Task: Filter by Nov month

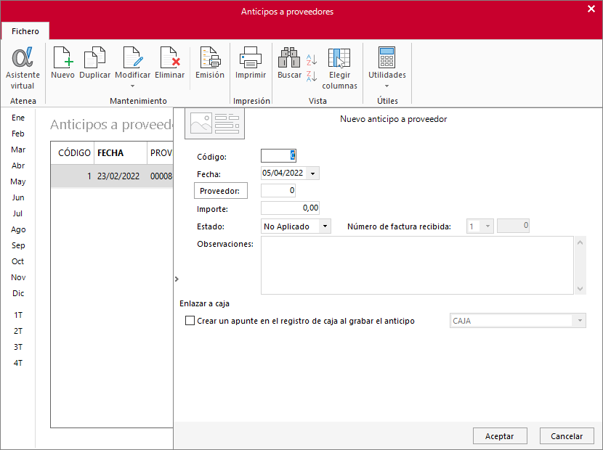Action: (18, 277)
